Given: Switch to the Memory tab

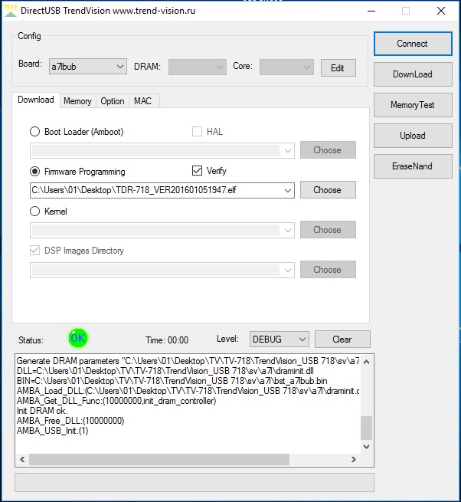Looking at the screenshot, I should pyautogui.click(x=77, y=101).
